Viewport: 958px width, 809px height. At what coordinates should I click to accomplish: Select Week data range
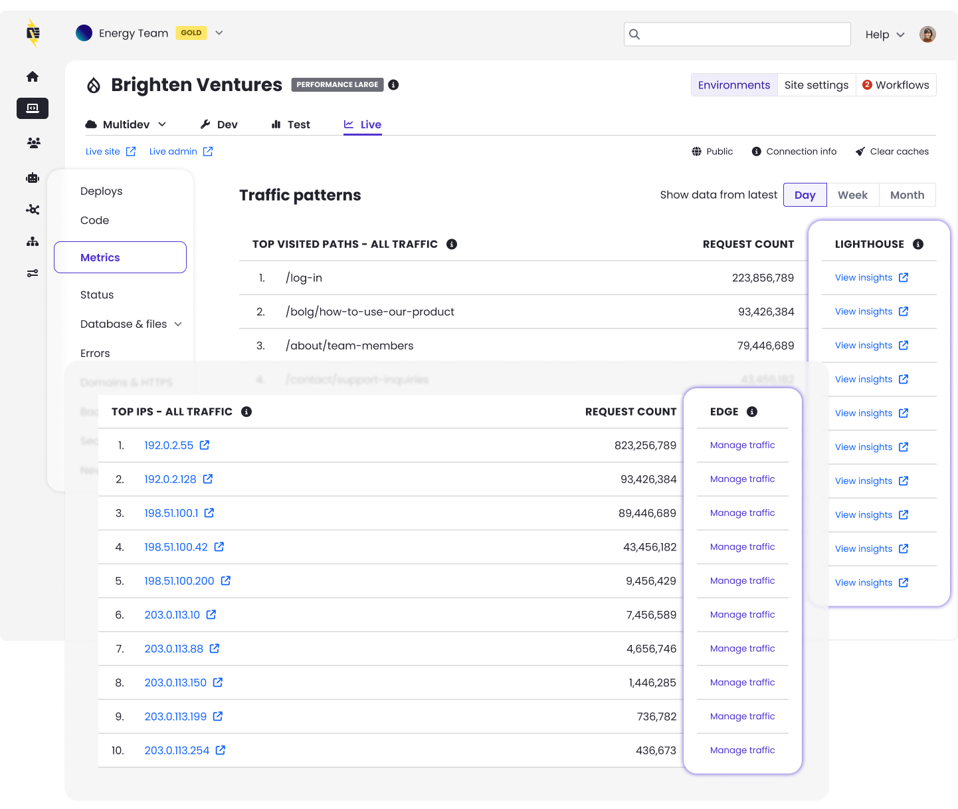point(852,195)
